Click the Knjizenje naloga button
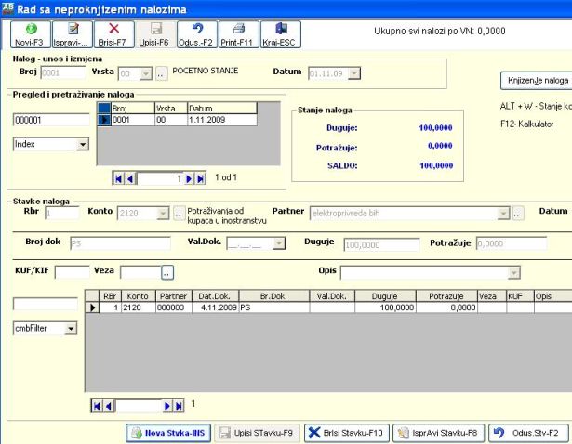572x444 pixels. [x=536, y=81]
